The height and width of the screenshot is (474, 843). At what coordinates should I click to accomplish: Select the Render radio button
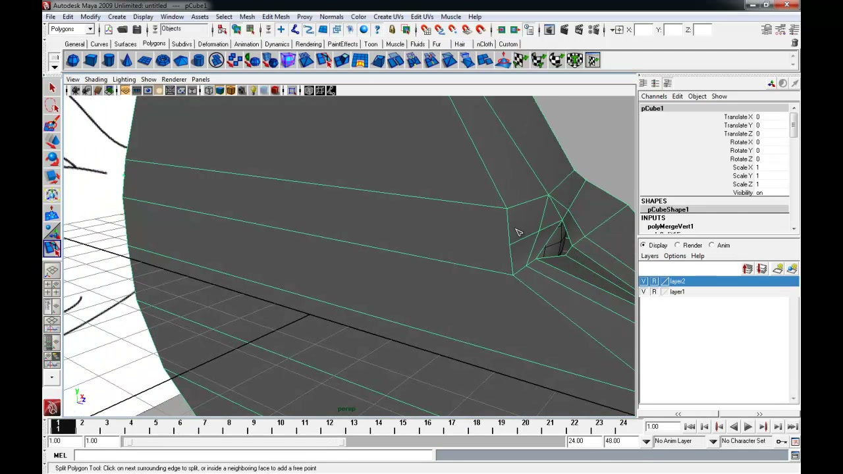[688, 246]
